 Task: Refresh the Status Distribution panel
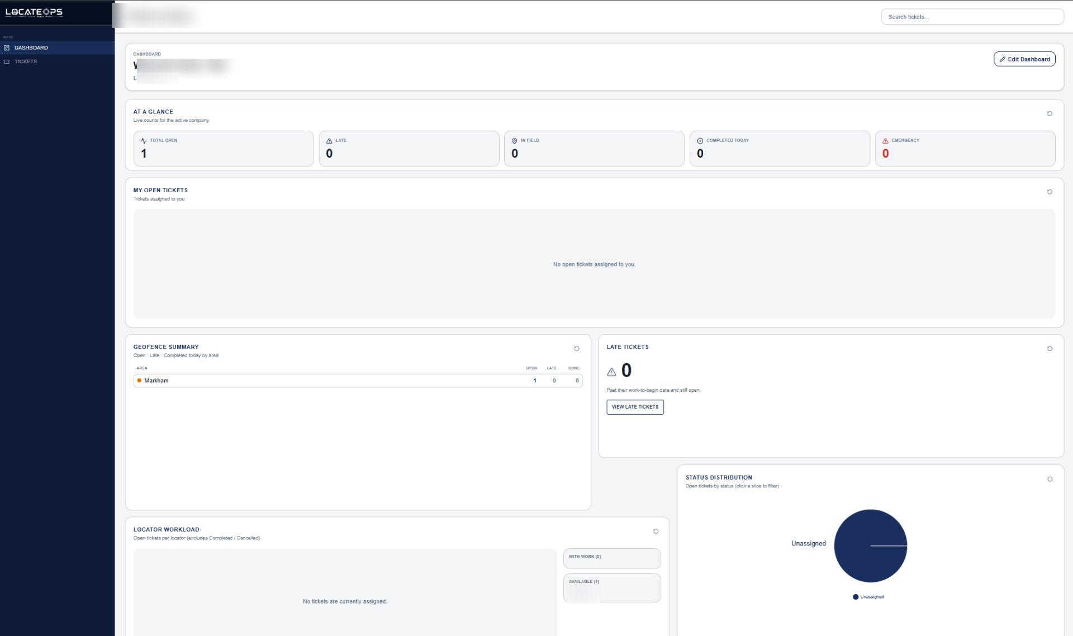click(x=1050, y=479)
